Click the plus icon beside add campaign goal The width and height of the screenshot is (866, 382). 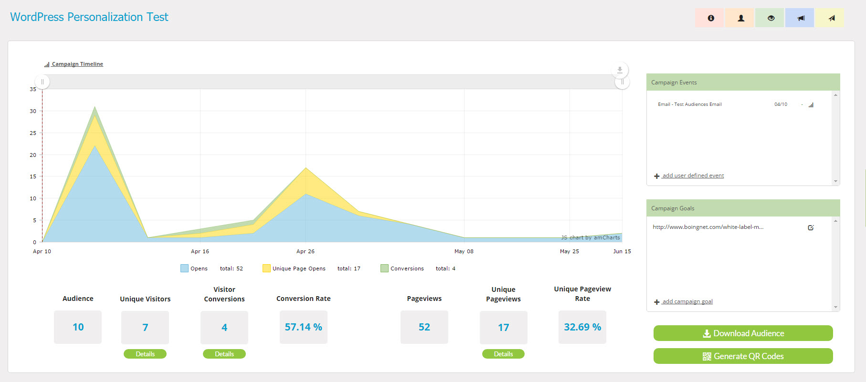click(657, 302)
